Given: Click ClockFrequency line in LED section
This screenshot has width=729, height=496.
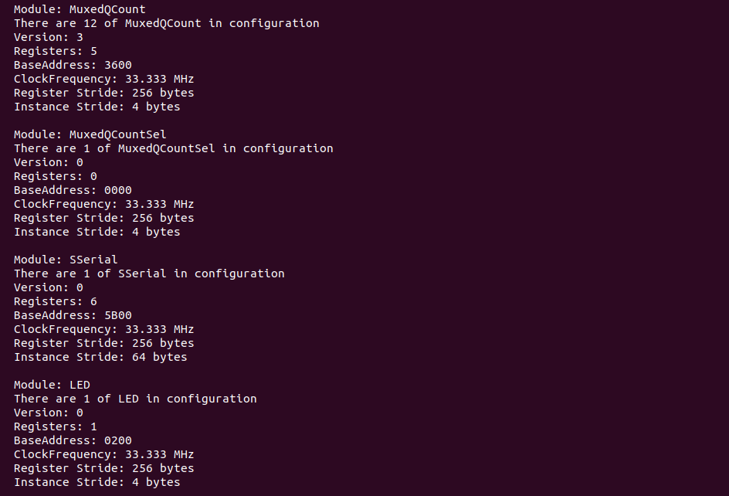Looking at the screenshot, I should point(103,454).
